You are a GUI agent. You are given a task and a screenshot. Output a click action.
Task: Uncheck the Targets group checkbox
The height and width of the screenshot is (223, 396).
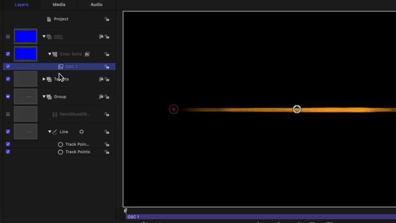(x=8, y=79)
